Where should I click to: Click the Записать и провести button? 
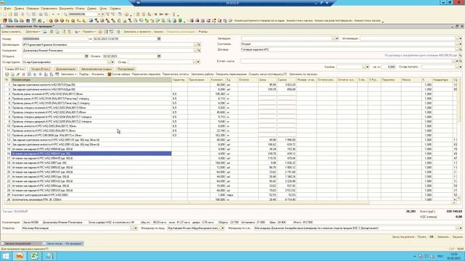point(137,32)
